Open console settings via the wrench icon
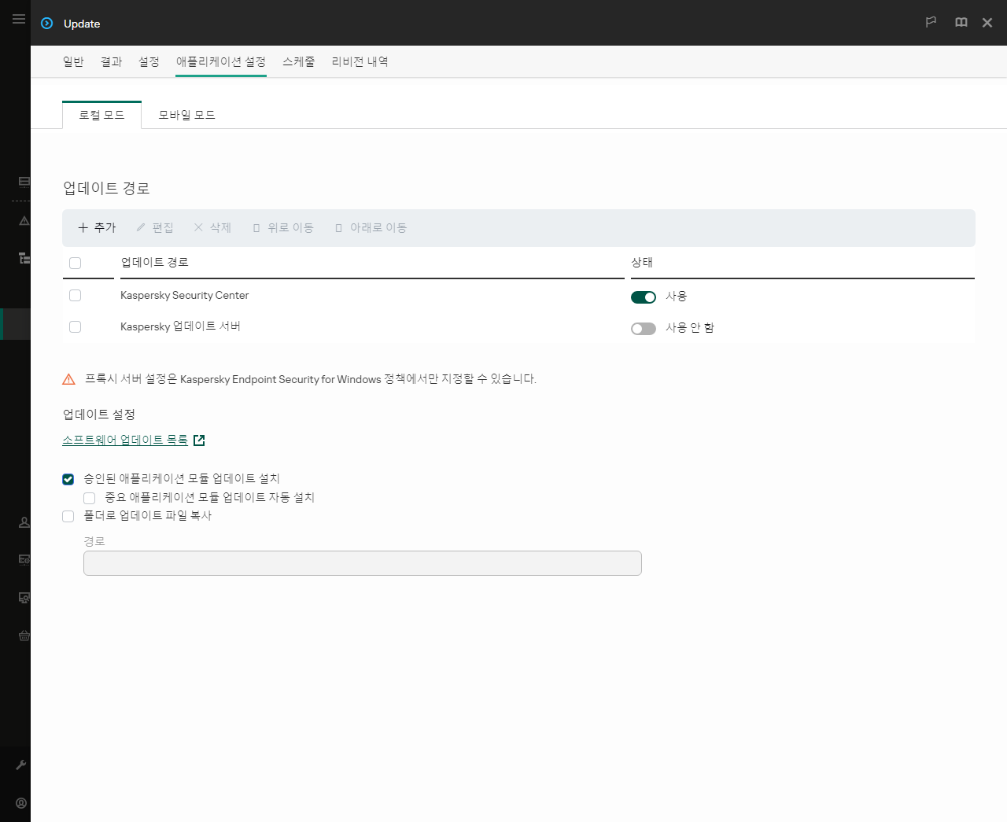Viewport: 1007px width, 822px height. [x=23, y=765]
